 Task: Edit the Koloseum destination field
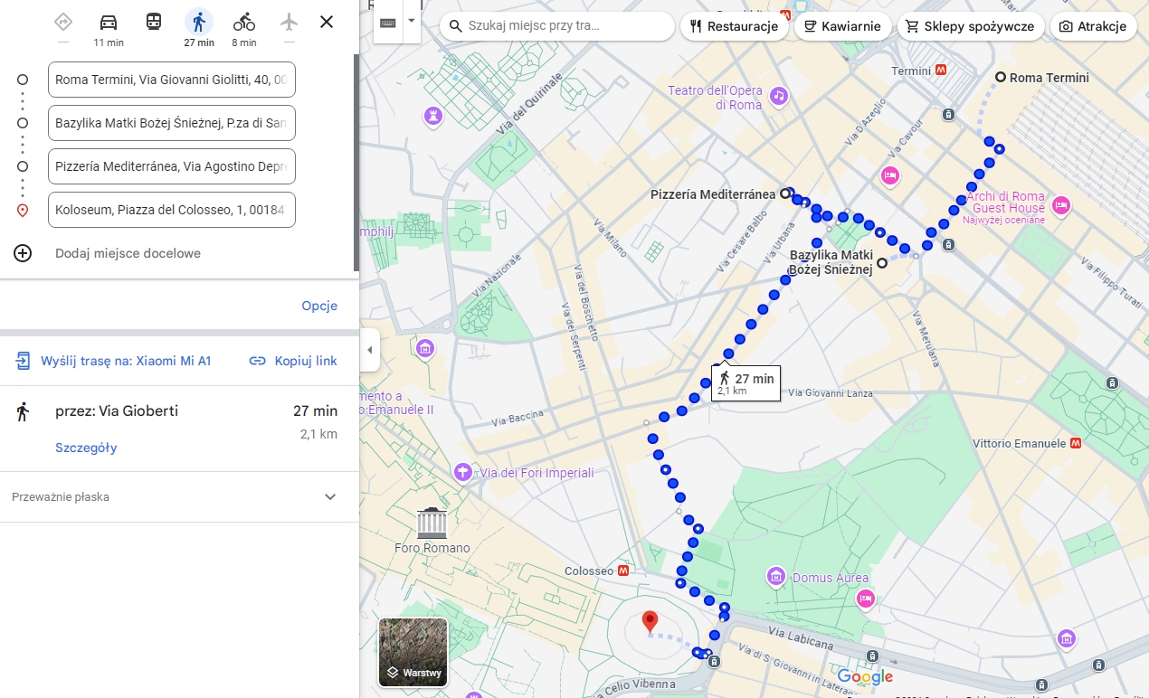(172, 210)
